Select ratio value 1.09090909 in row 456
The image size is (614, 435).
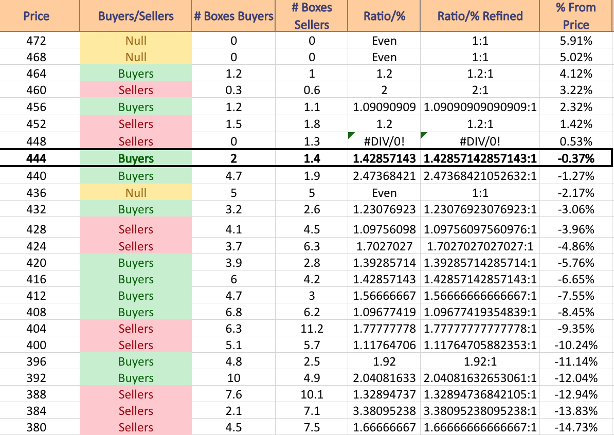pos(384,106)
